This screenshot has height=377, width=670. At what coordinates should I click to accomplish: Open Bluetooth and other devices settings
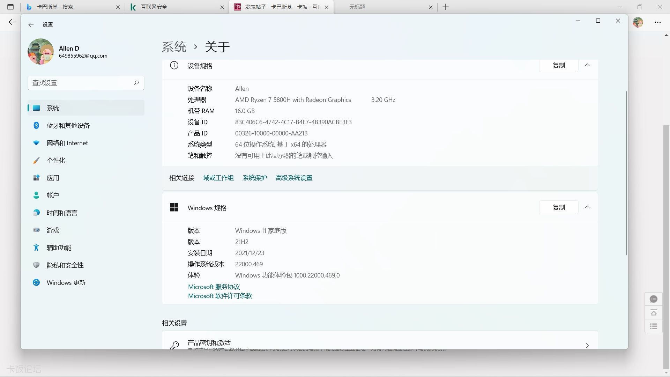[86, 125]
